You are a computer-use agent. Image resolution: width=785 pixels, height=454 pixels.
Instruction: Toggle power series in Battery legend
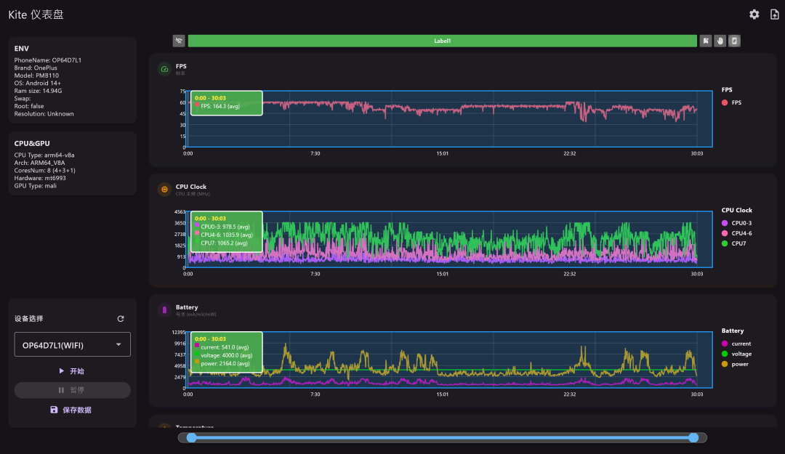coord(735,365)
